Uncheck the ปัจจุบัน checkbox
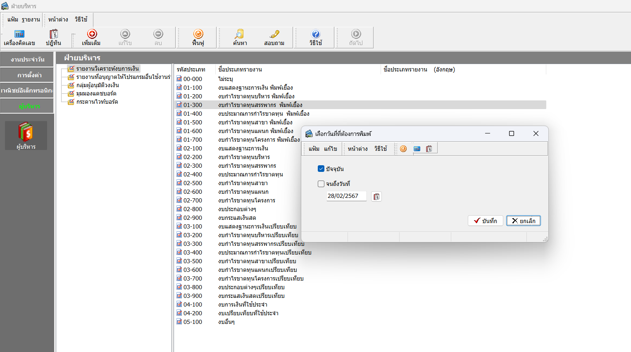Image resolution: width=631 pixels, height=352 pixels. point(321,169)
